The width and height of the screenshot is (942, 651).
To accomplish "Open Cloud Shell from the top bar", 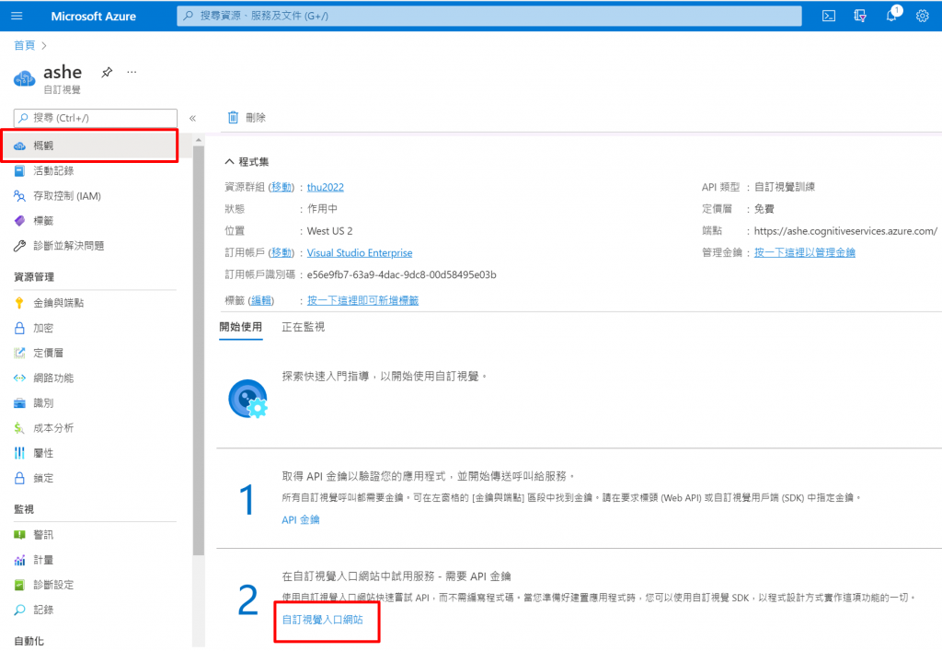I will 829,17.
